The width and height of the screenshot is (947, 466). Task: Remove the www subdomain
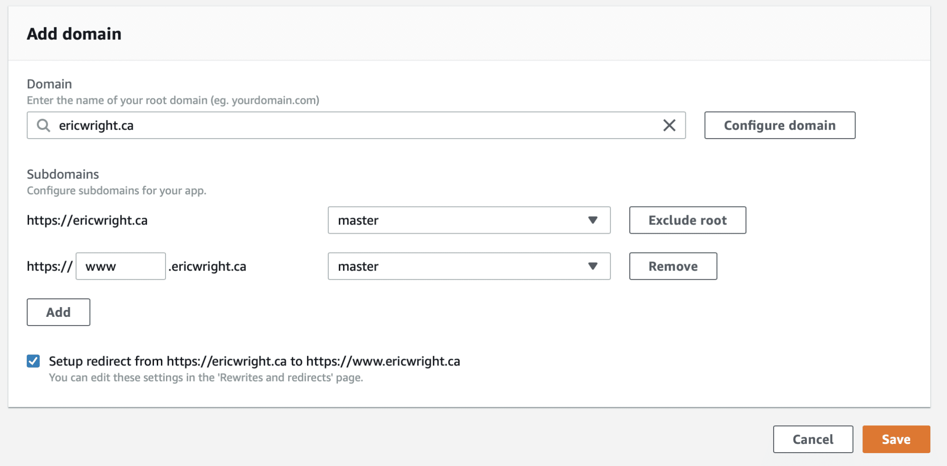[x=673, y=266]
